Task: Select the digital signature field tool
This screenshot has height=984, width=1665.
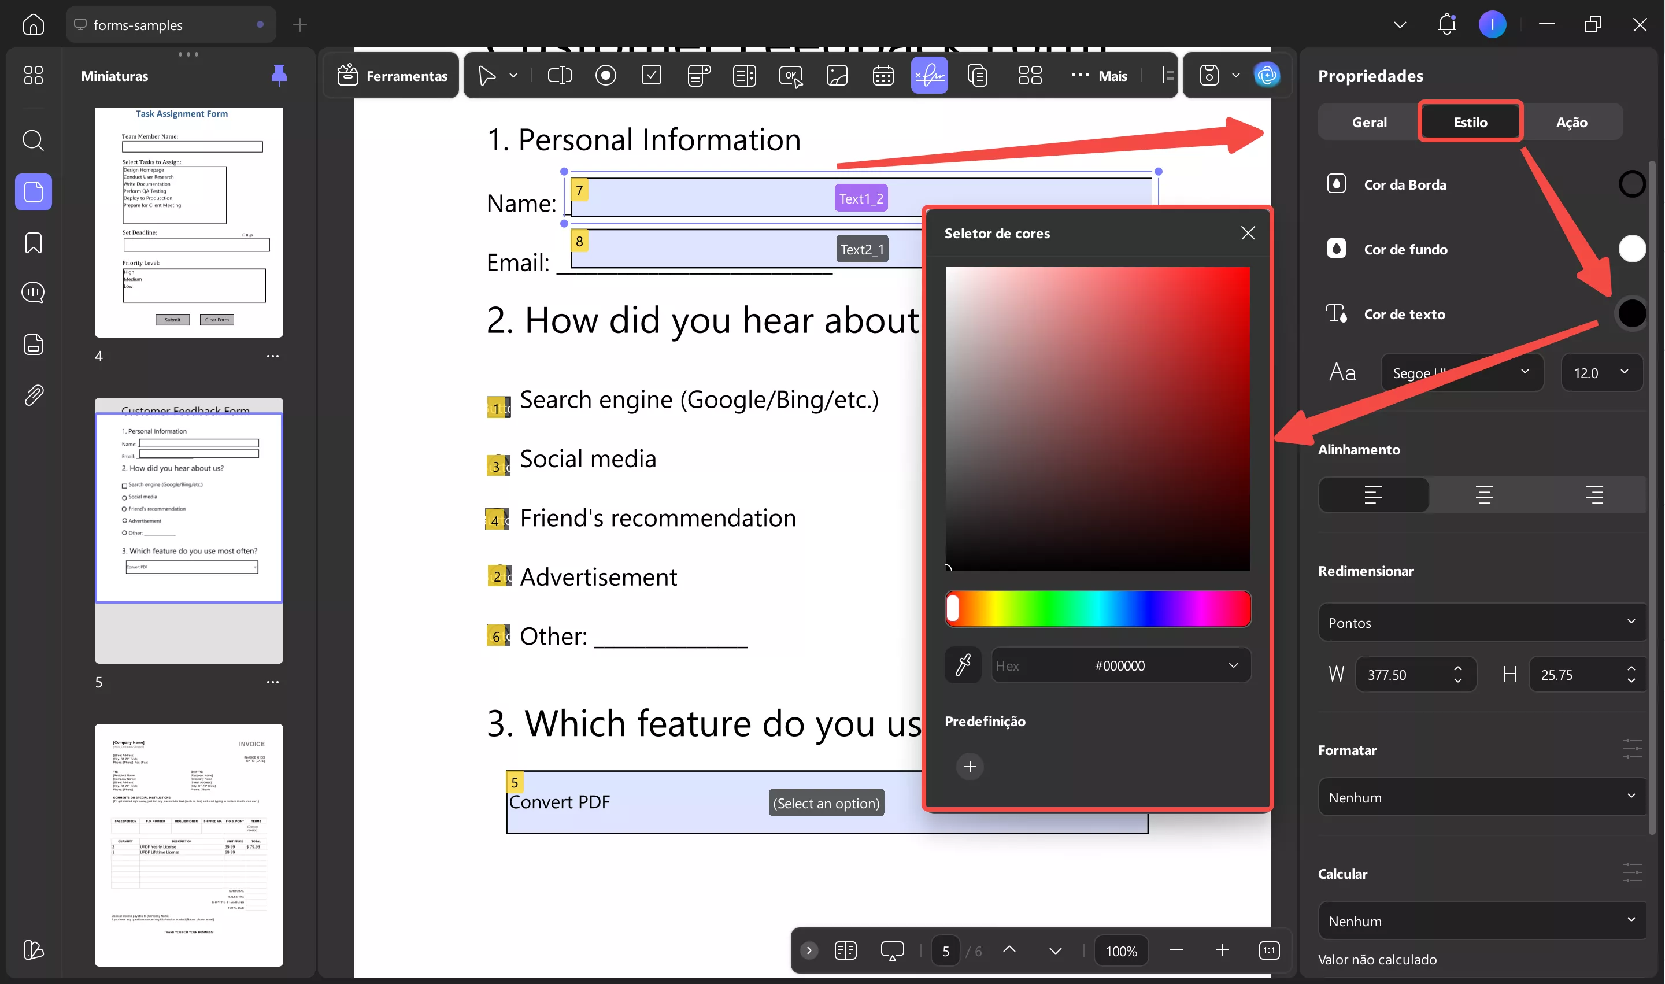Action: (929, 76)
